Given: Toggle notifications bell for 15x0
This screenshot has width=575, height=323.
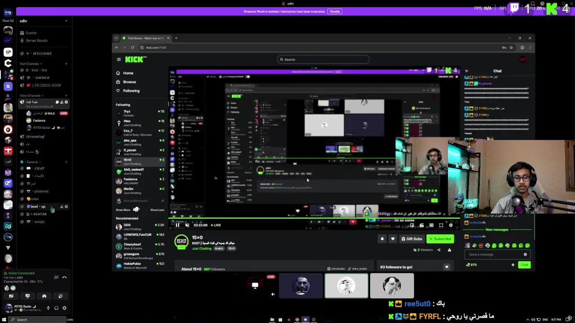Looking at the screenshot, I should 382,239.
